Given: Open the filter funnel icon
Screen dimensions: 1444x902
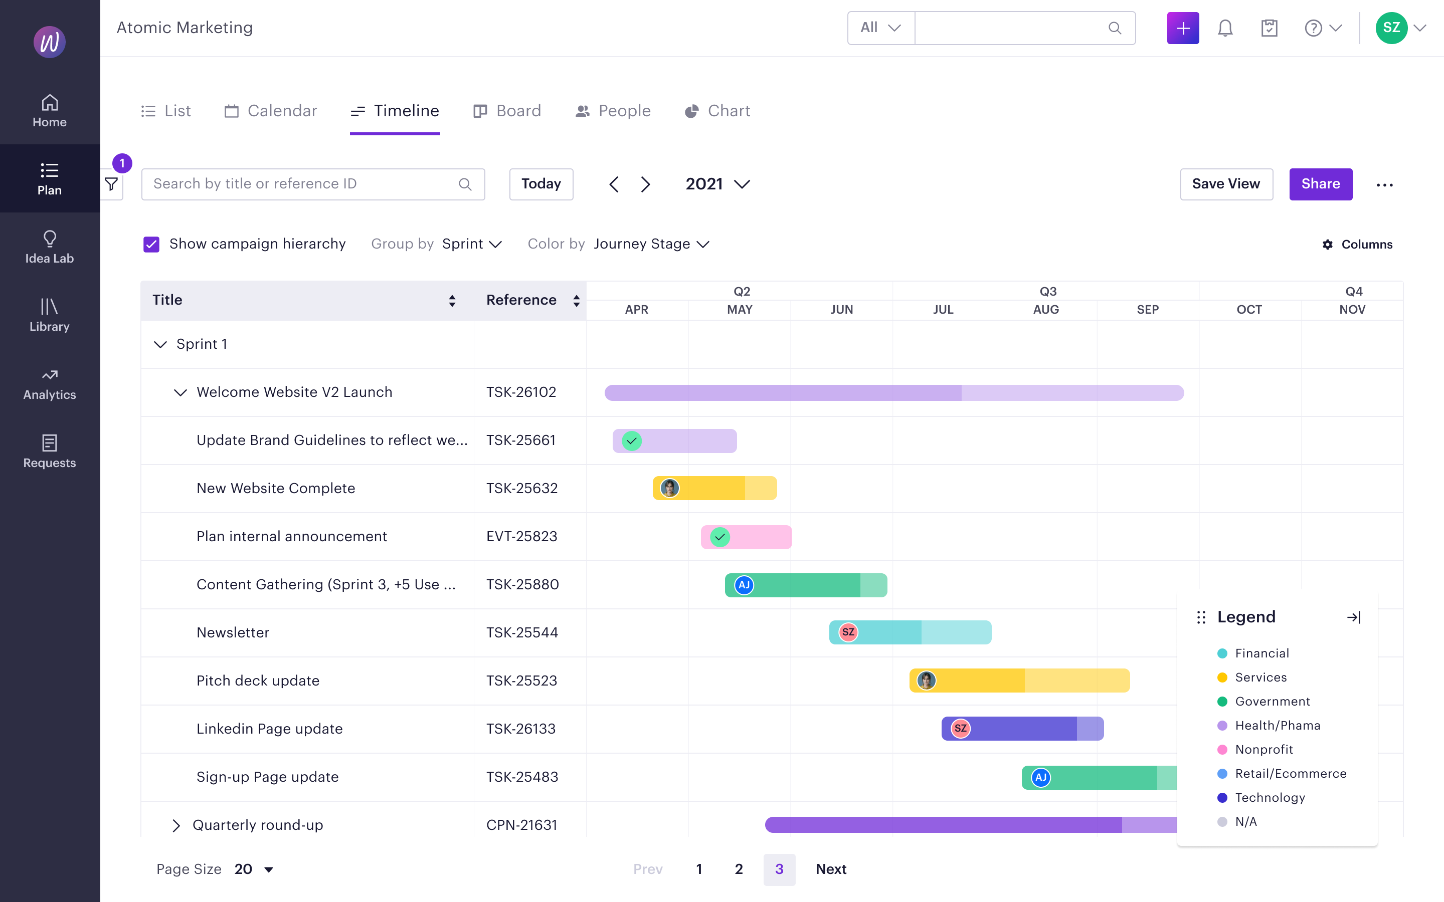Looking at the screenshot, I should [112, 184].
